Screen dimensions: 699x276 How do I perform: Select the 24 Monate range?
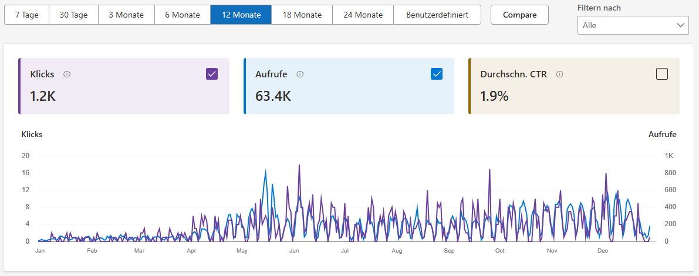363,15
